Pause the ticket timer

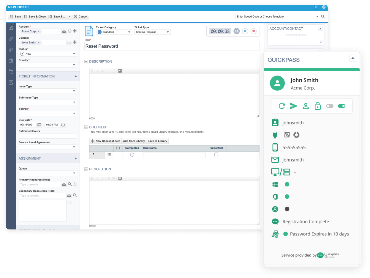tap(236, 31)
